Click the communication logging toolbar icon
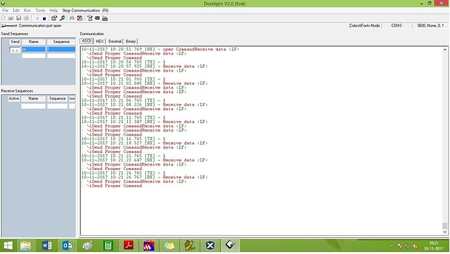Viewport: 450px width, 254px height. pos(90,18)
